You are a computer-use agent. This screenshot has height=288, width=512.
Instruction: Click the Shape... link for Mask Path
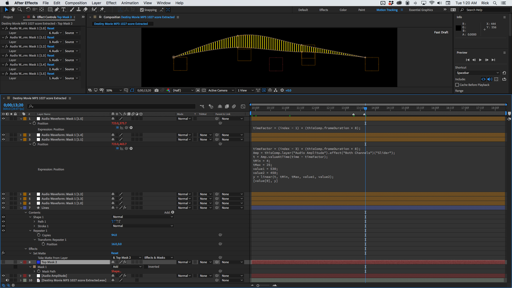coord(116,271)
